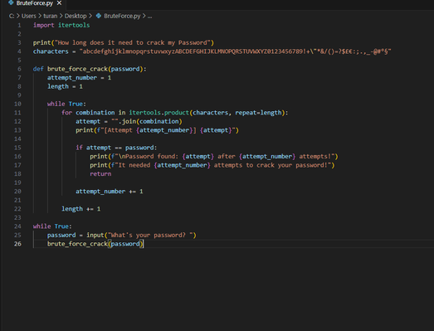Click 'repeat=length' argument on line 11
This screenshot has width=434, height=331.
coord(258,113)
